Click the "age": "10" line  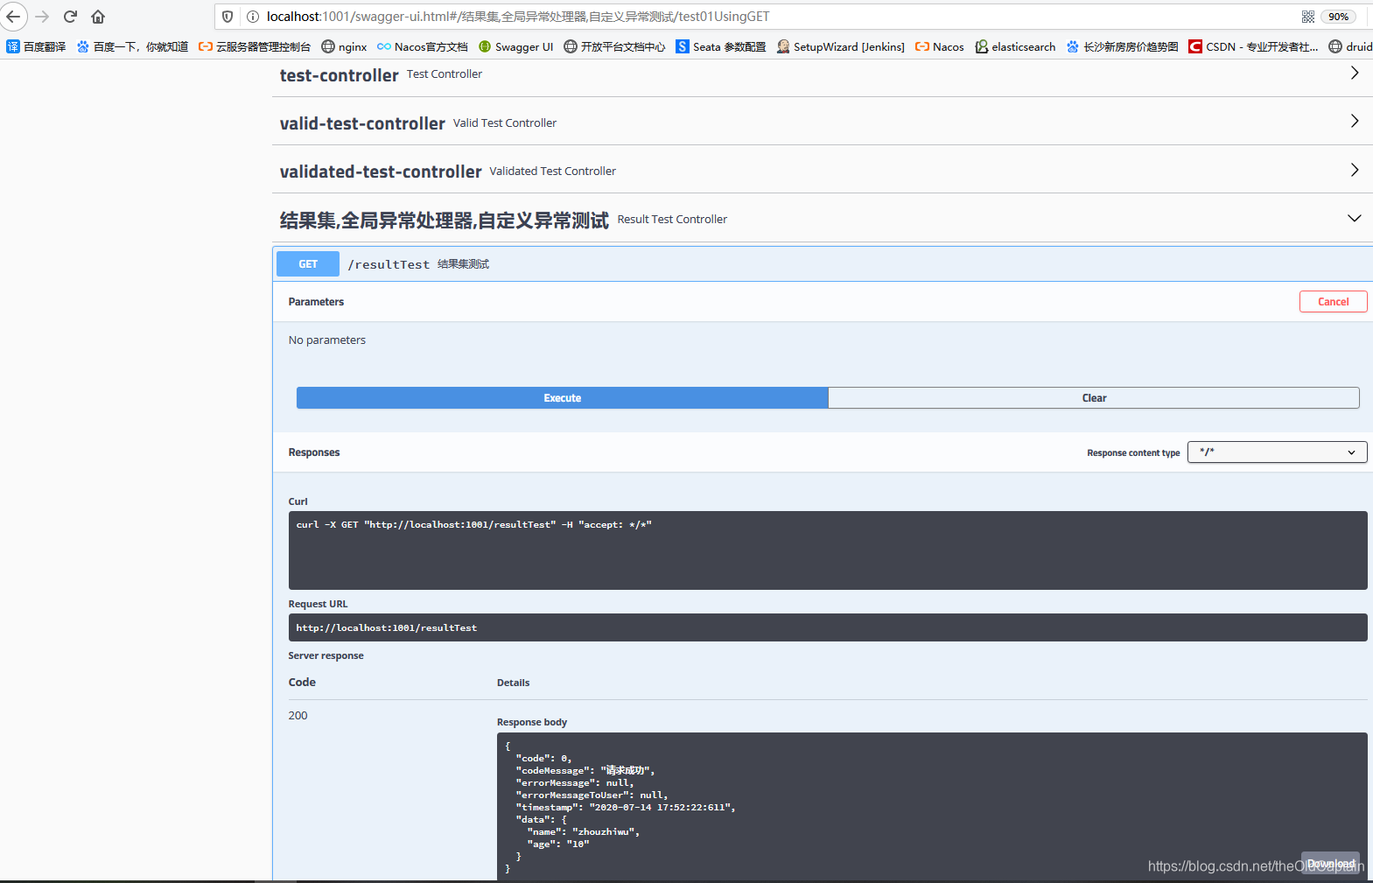558,844
